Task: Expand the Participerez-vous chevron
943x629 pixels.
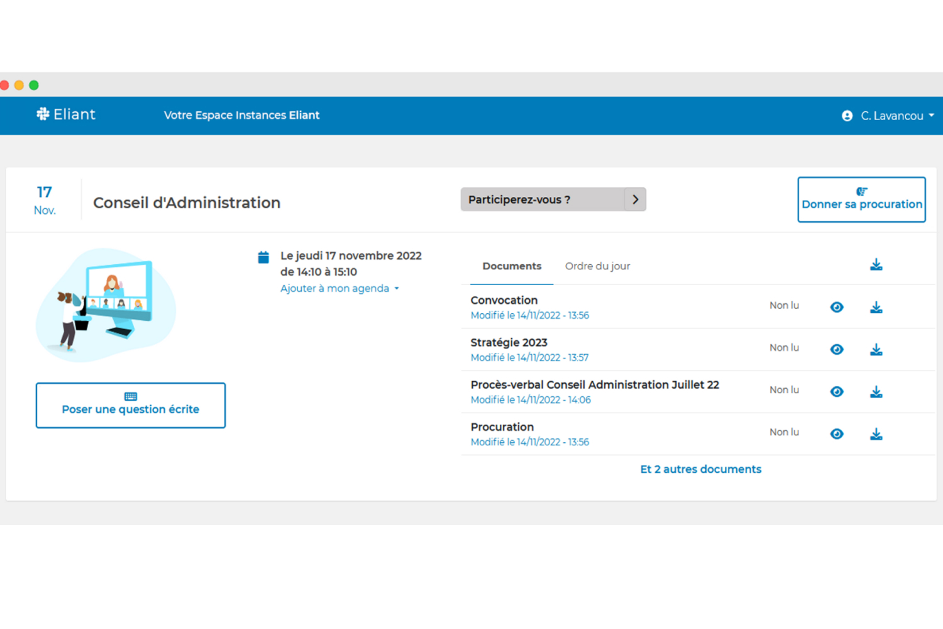Action: (x=635, y=199)
